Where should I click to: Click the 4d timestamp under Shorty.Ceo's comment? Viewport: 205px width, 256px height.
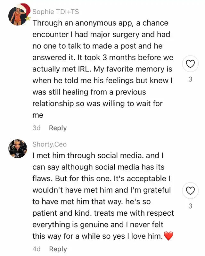point(36,249)
